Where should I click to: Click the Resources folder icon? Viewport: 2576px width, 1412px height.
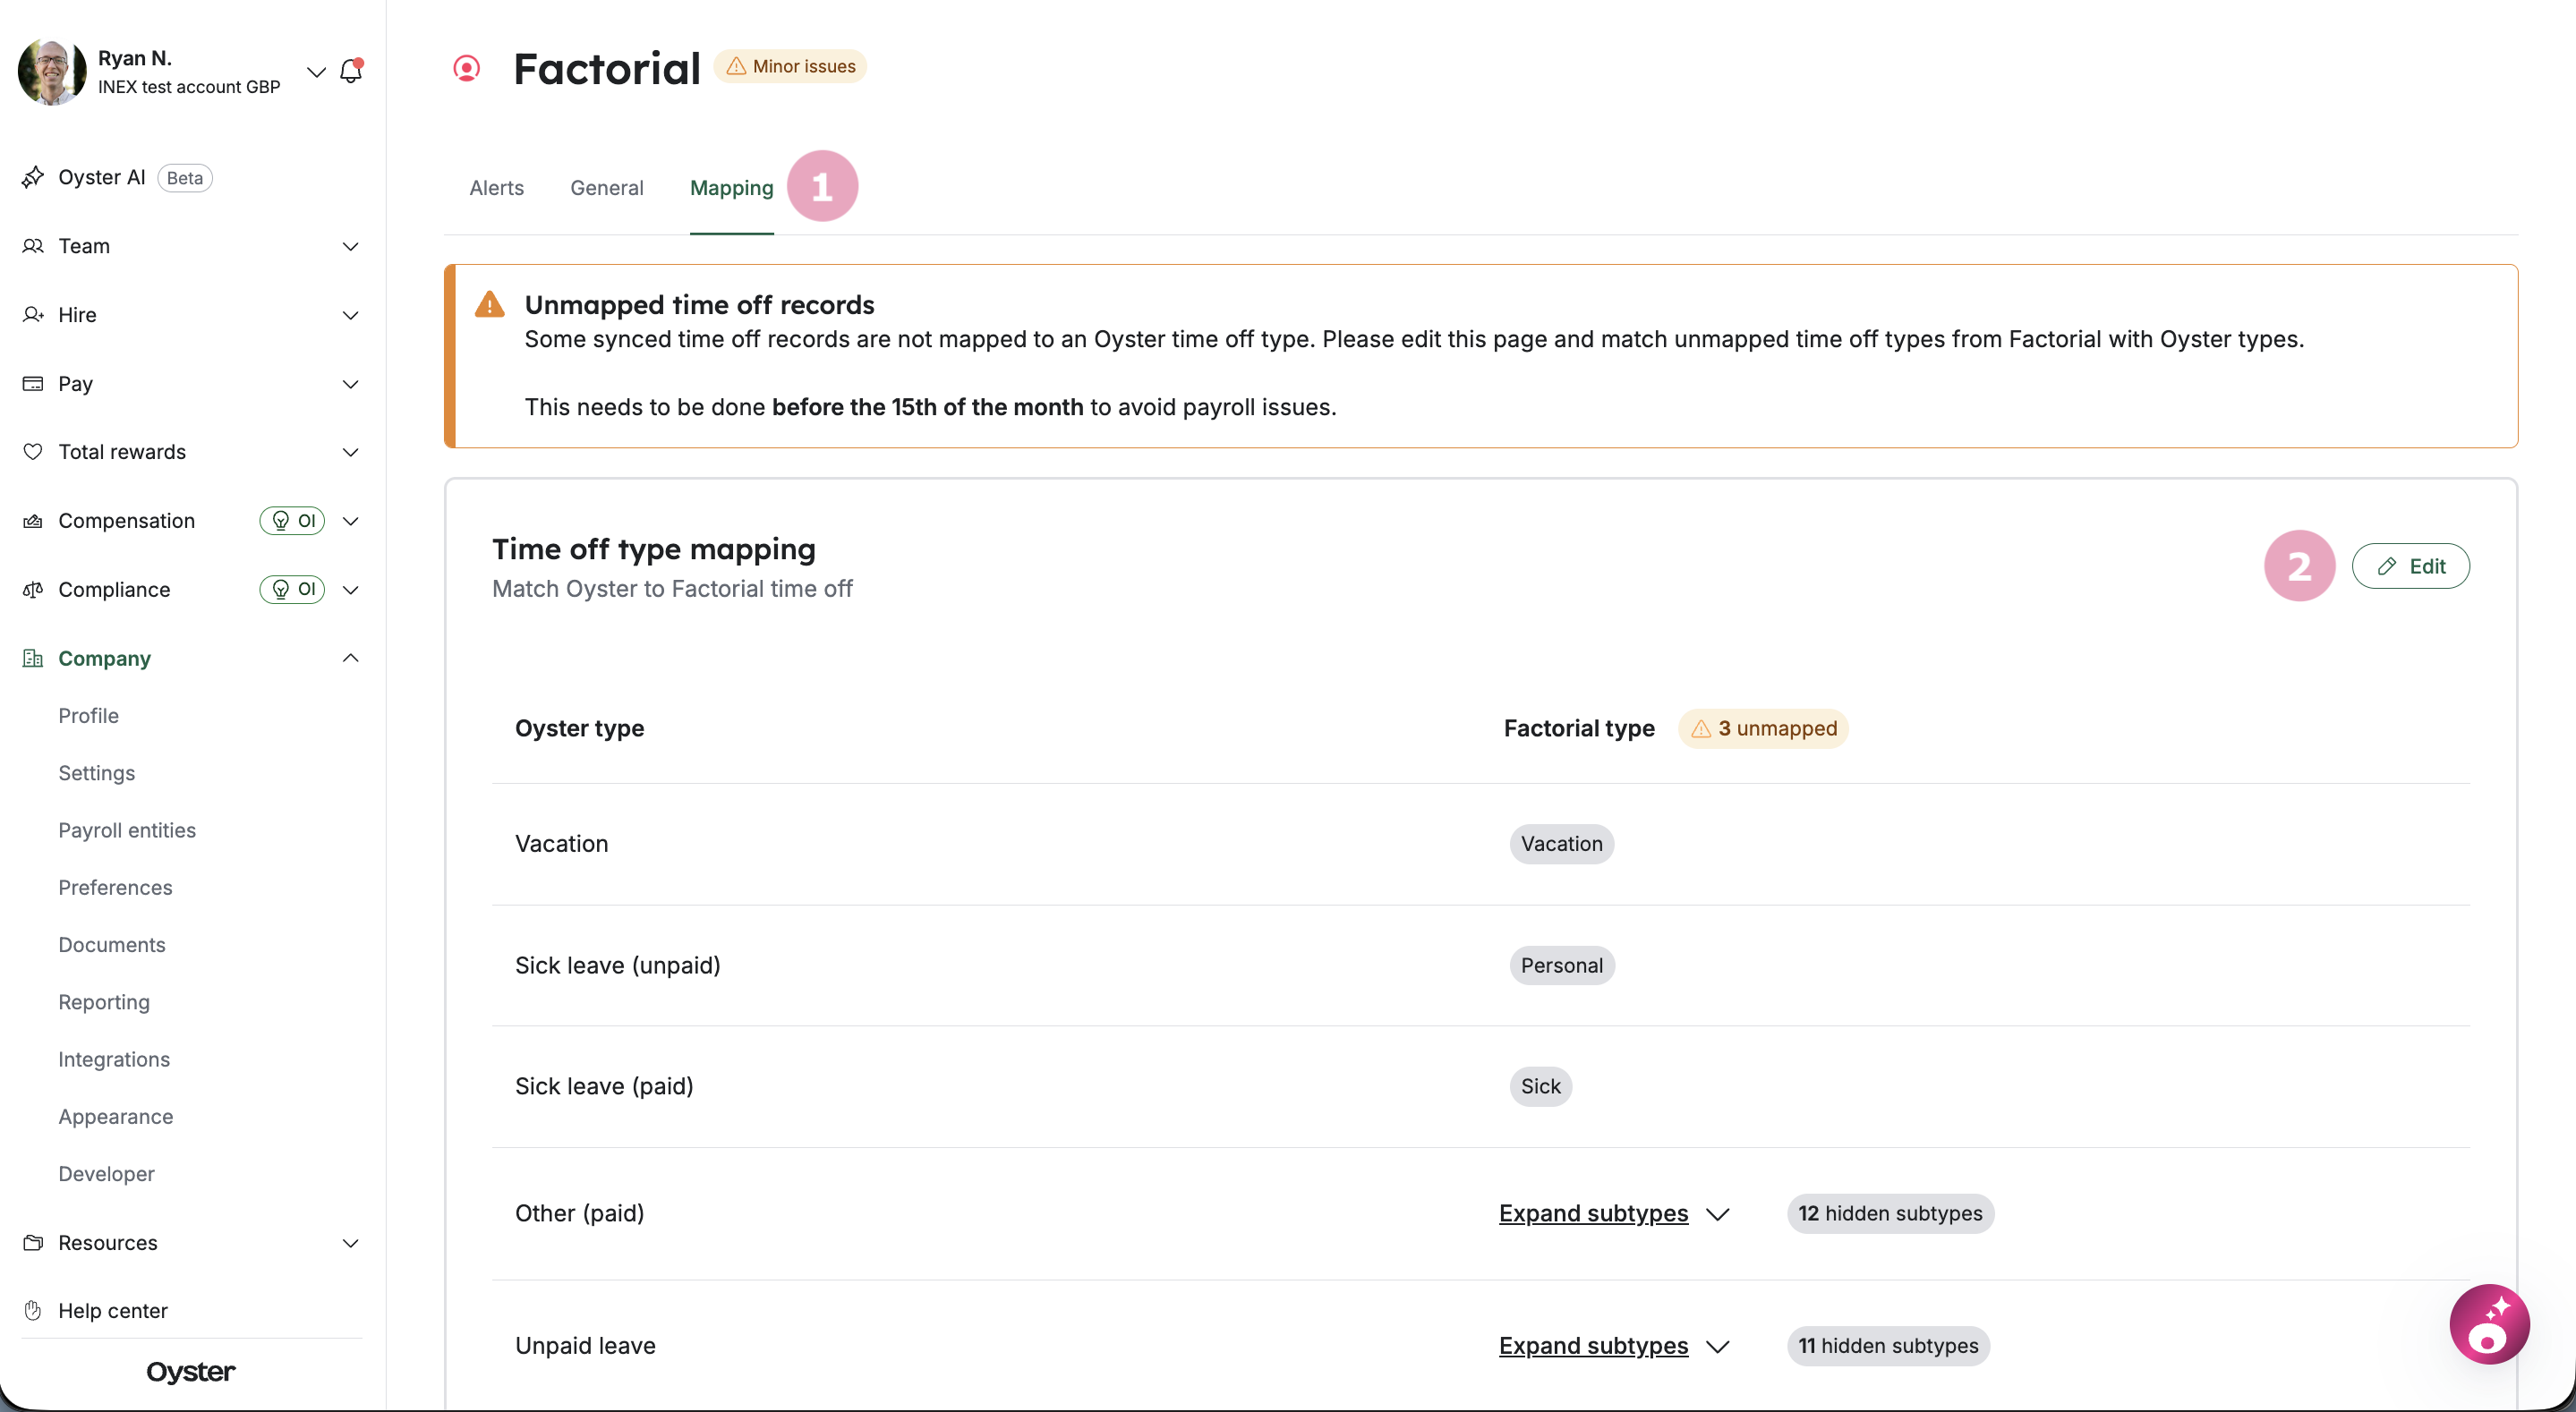point(33,1243)
